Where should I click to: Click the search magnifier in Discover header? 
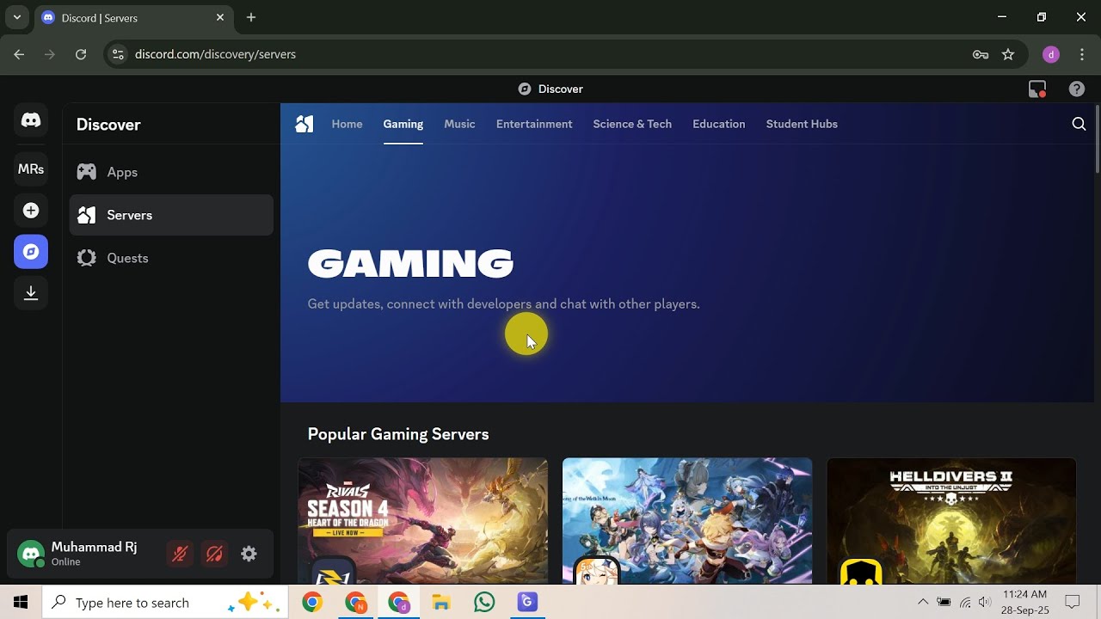(x=1079, y=124)
